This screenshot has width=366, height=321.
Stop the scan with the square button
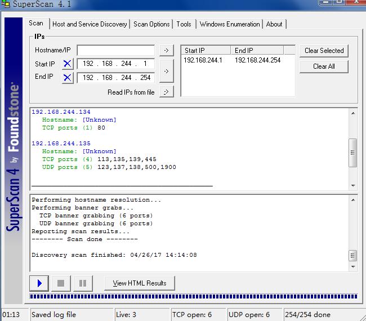(x=61, y=283)
